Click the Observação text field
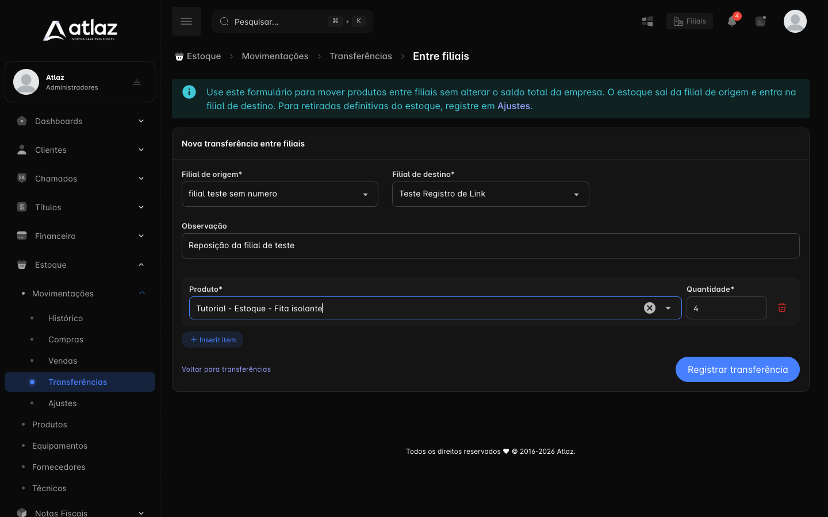 pyautogui.click(x=490, y=246)
